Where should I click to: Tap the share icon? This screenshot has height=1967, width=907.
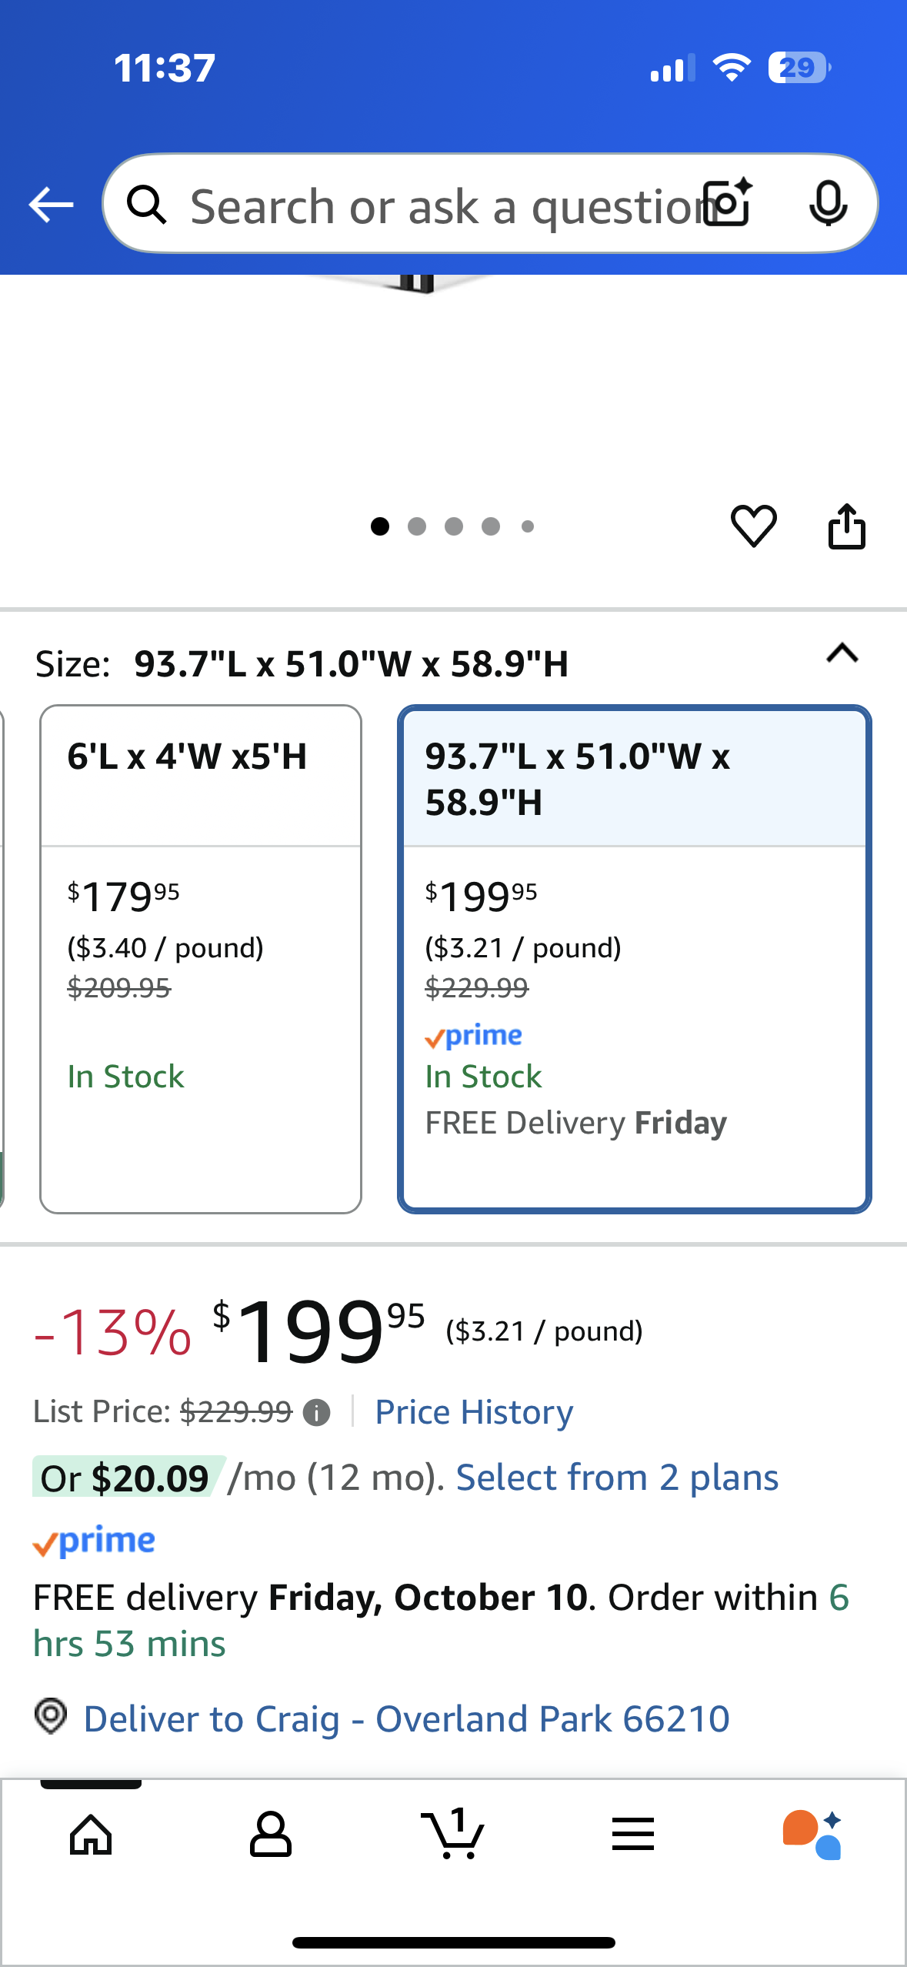coord(846,526)
